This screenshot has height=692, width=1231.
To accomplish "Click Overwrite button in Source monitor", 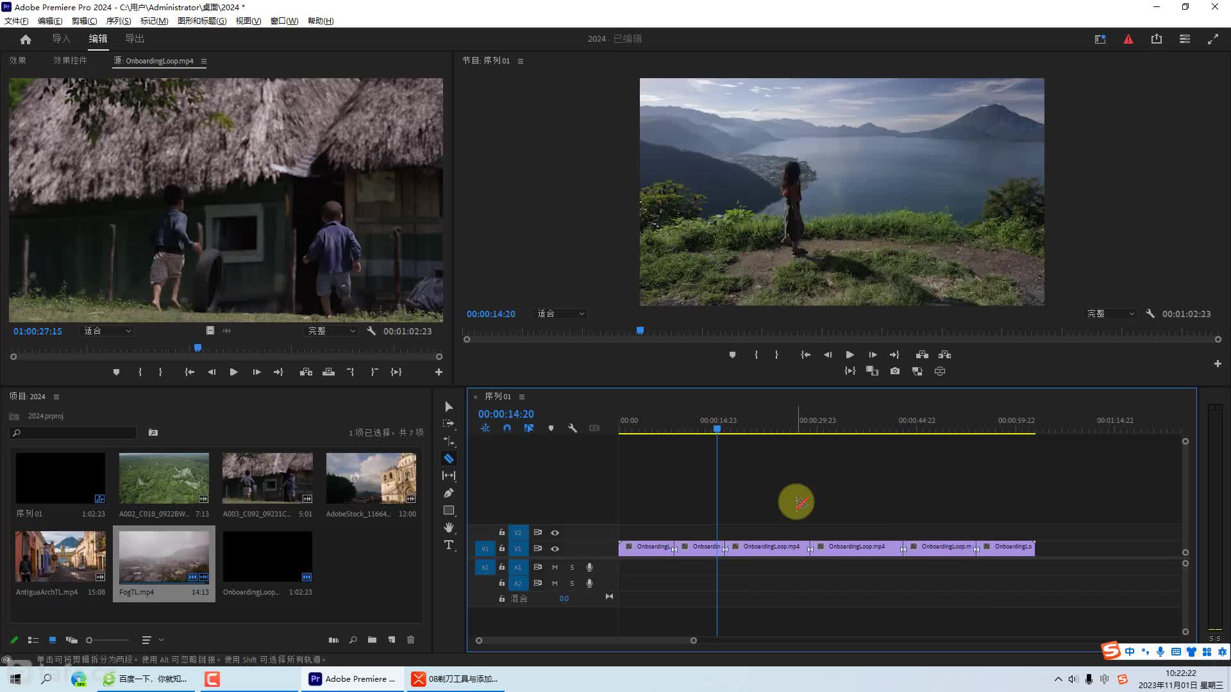I will point(328,372).
